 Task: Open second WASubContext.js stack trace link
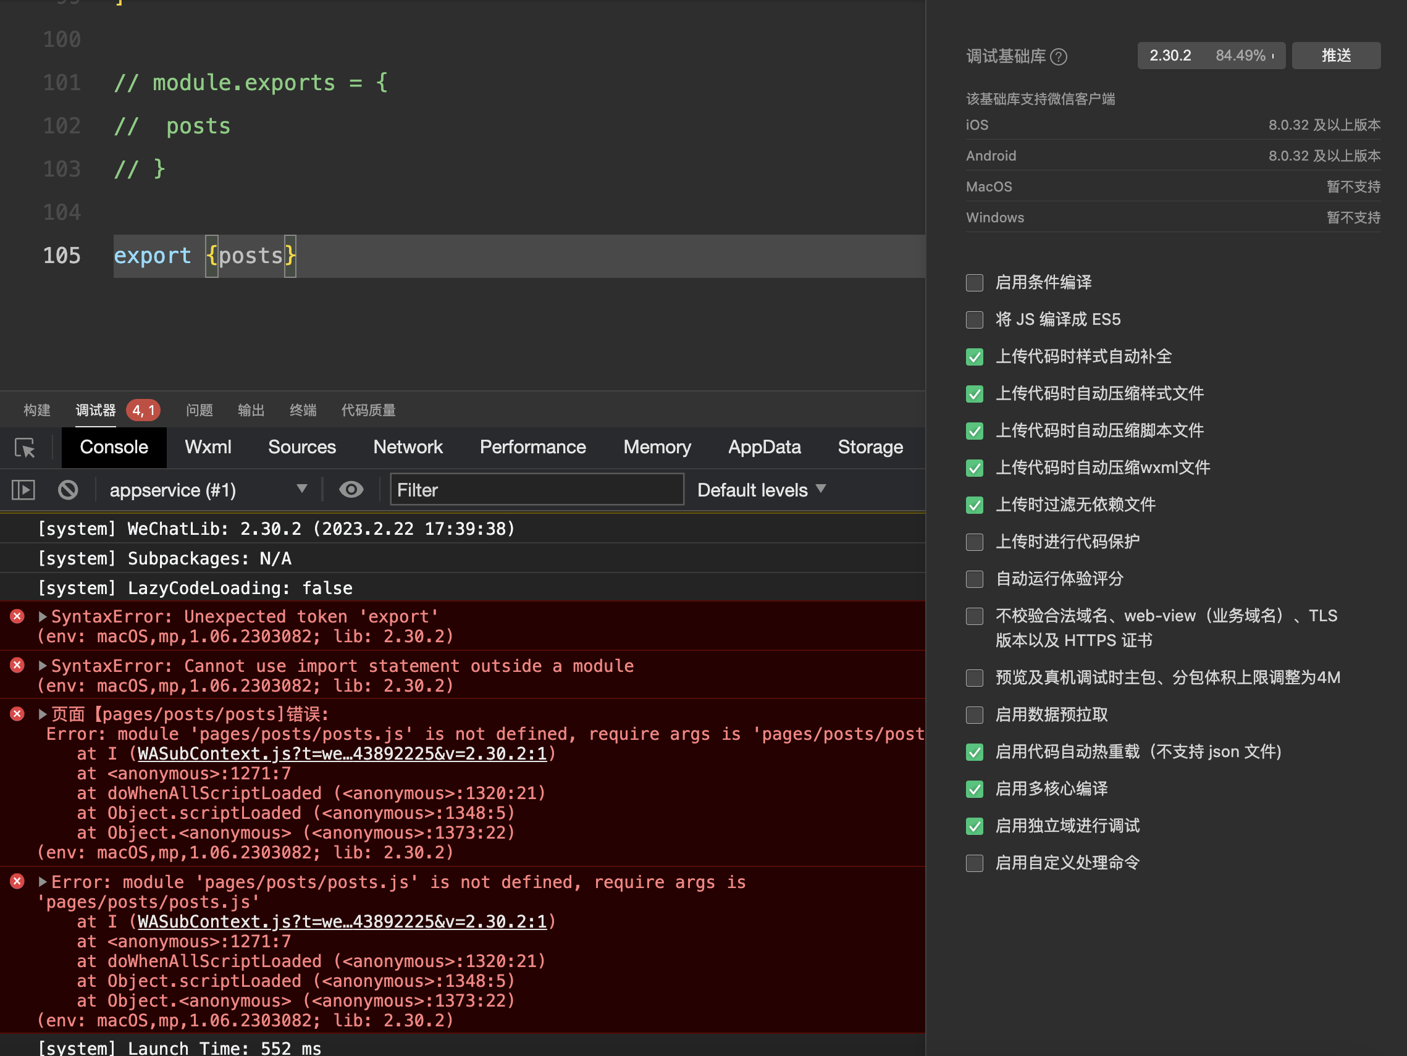(x=342, y=922)
